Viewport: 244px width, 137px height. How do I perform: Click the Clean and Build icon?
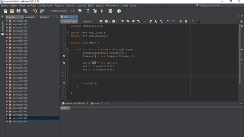[95, 11]
